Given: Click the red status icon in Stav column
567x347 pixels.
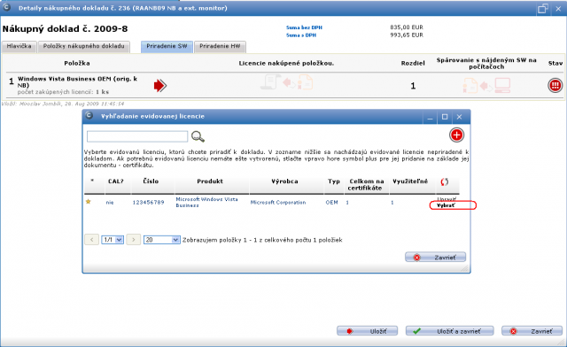Looking at the screenshot, I should [x=555, y=85].
